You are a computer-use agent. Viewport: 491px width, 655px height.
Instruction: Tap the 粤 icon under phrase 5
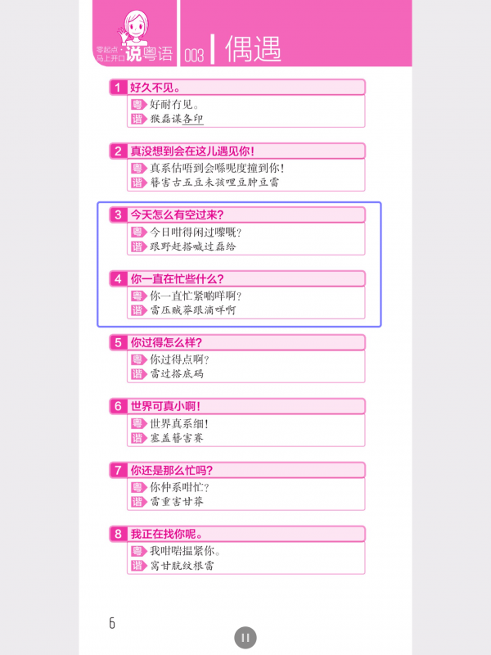pyautogui.click(x=137, y=359)
